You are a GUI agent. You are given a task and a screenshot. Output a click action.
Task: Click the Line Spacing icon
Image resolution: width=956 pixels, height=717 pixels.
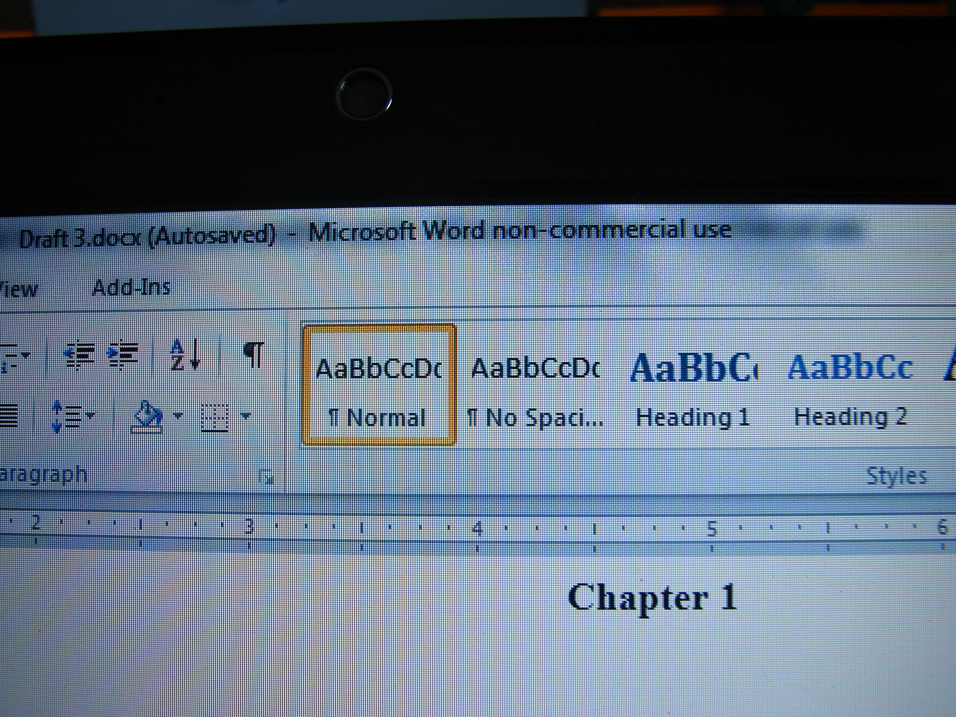tap(66, 417)
